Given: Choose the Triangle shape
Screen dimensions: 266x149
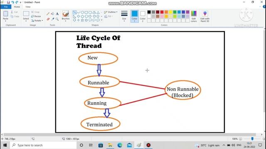Looking at the screenshot, I should click(x=98, y=12).
